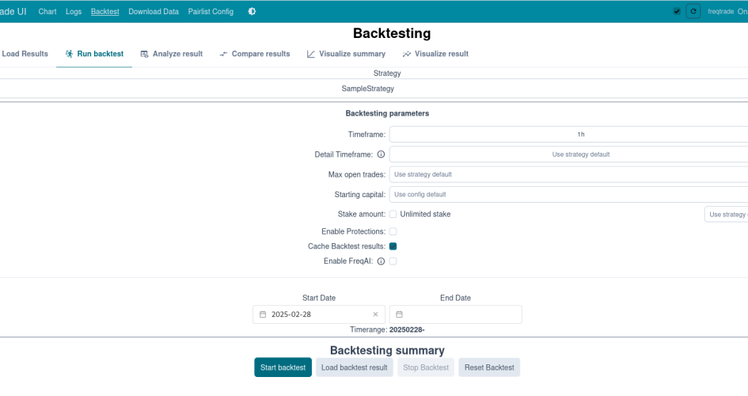Clear Start Date with the x icon
Screen dimensions: 748x396
click(375, 314)
